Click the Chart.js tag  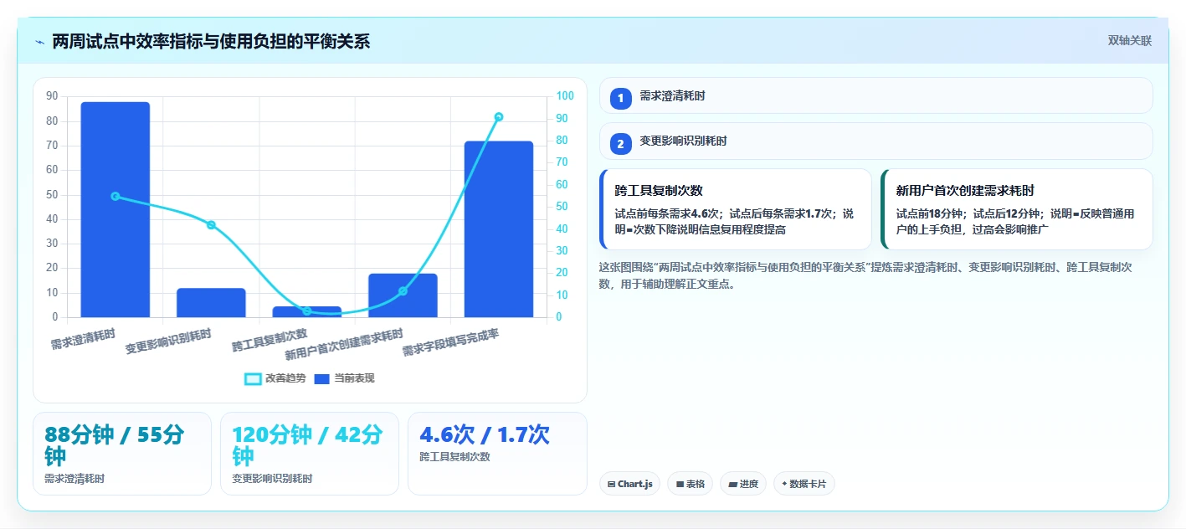click(x=630, y=484)
